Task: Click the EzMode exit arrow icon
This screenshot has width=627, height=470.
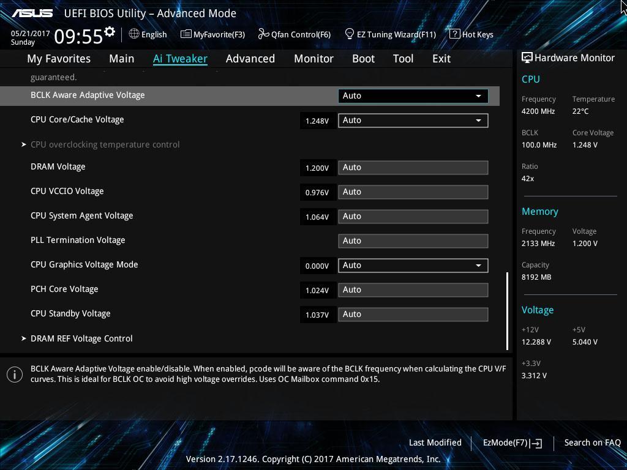Action: (536, 443)
